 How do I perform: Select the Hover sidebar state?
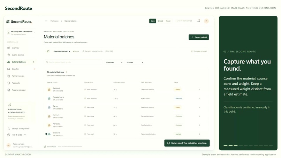pos(168,21)
